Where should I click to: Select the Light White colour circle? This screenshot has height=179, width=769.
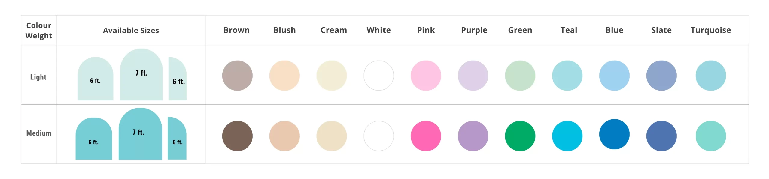(x=378, y=76)
